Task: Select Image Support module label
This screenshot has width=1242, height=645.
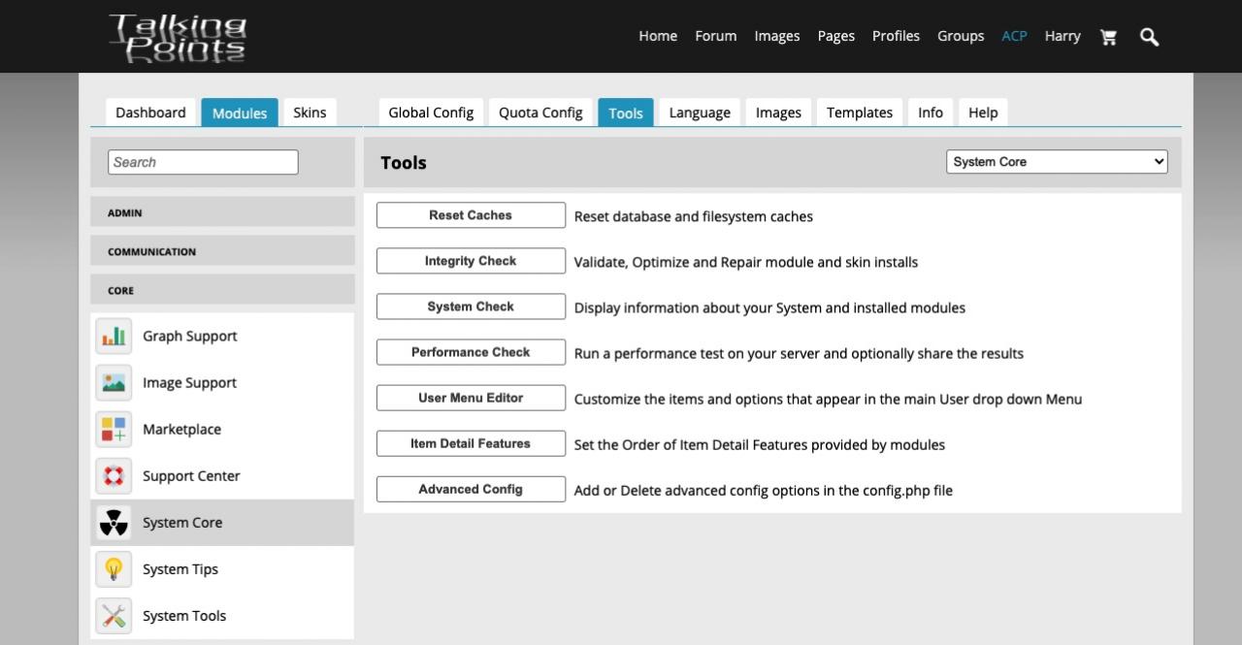Action: (x=189, y=383)
